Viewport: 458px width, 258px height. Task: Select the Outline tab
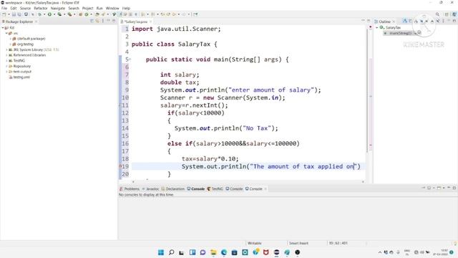coord(384,21)
